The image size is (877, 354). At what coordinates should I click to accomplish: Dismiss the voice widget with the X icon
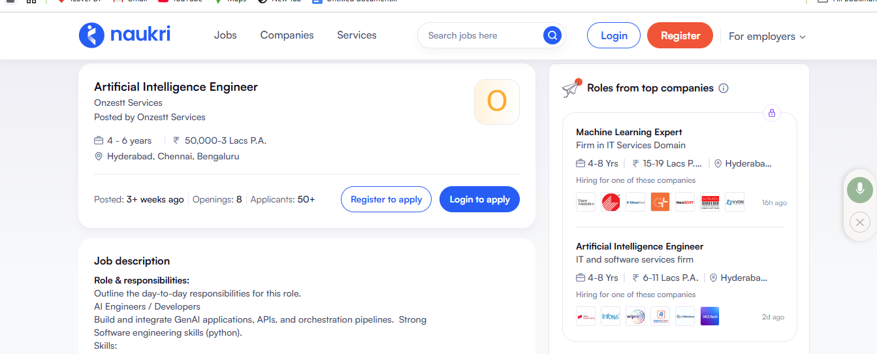[x=860, y=223]
